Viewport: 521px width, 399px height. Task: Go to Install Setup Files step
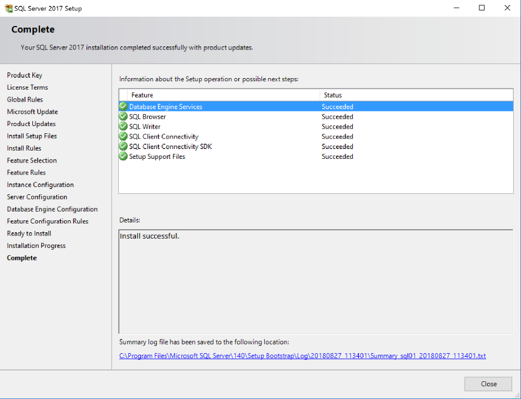pyautogui.click(x=32, y=136)
